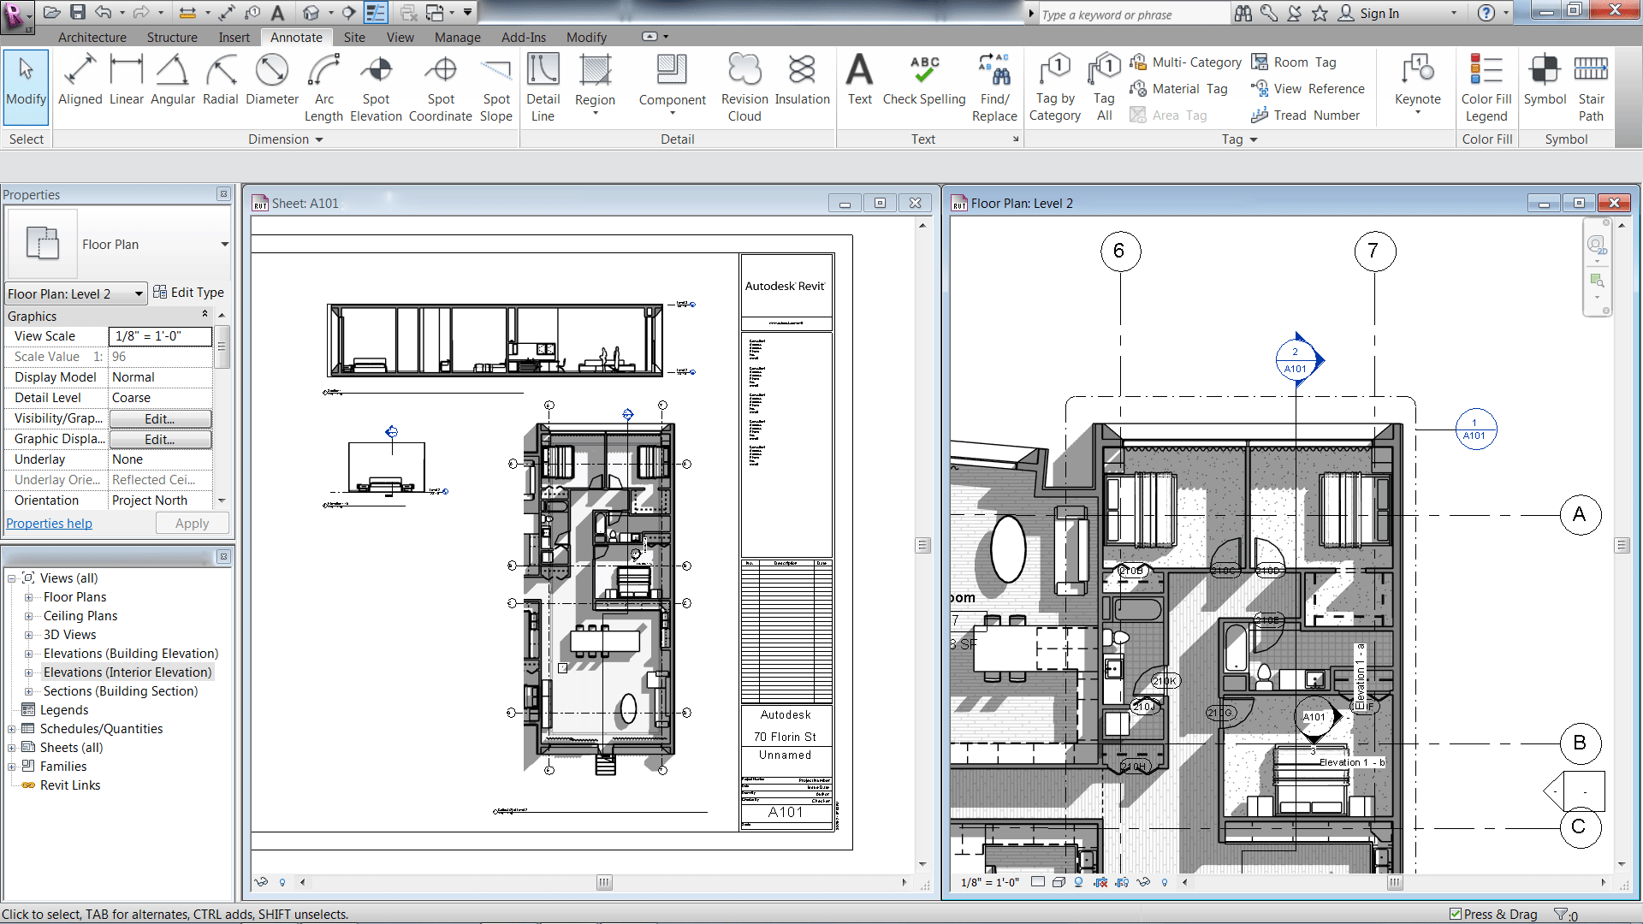Toggle the Floor Plans node visibility
Viewport: 1643px width, 924px height.
pos(28,597)
